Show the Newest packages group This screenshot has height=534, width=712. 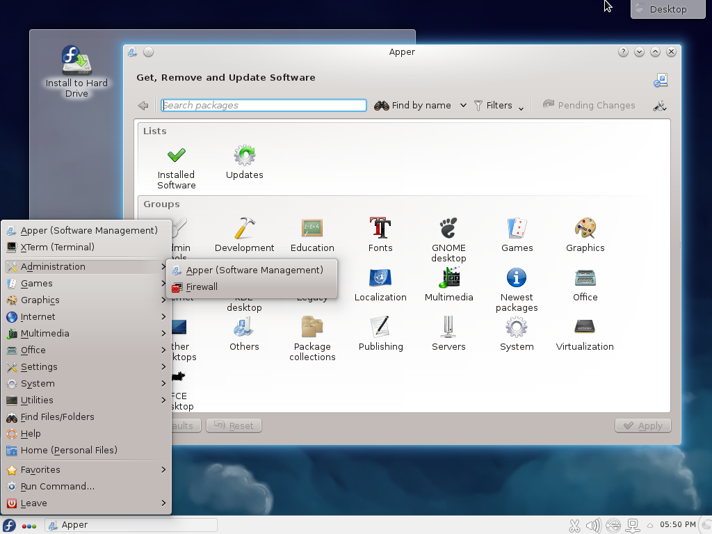point(517,290)
